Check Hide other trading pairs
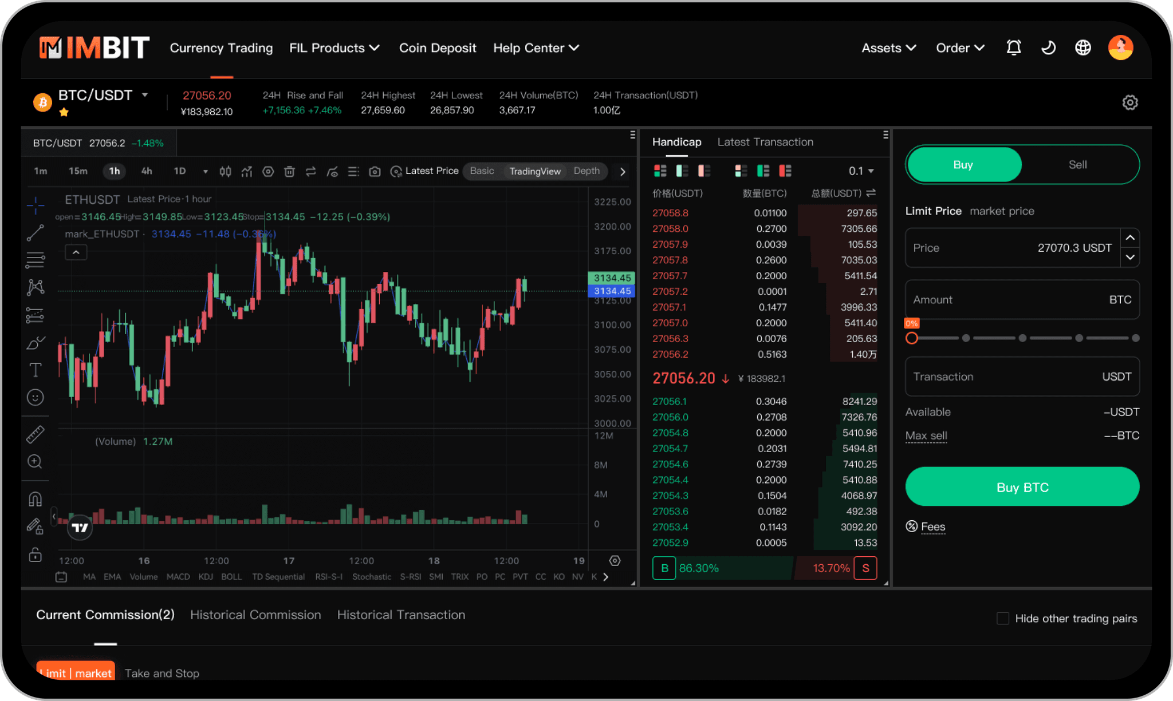 coord(1002,618)
